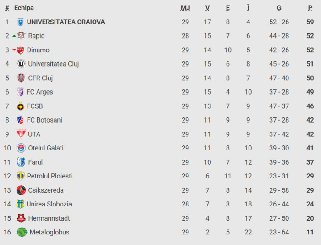Sort standings by V wins column
Viewport: 321px width, 245px height.
tap(207, 8)
